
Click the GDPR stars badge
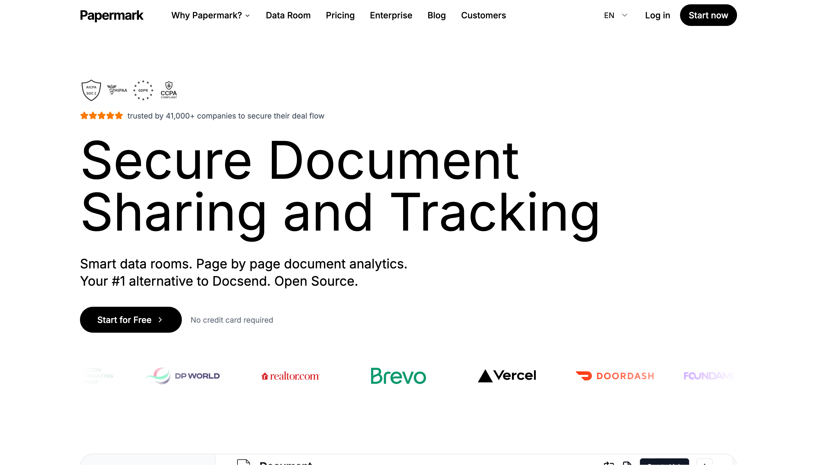coord(143,90)
